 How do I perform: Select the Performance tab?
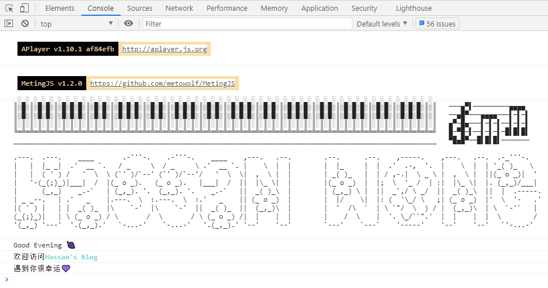coord(227,8)
